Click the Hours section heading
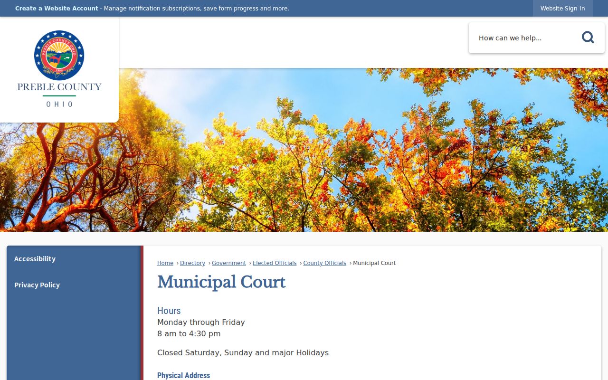Viewport: 608px width, 380px height. (x=169, y=311)
